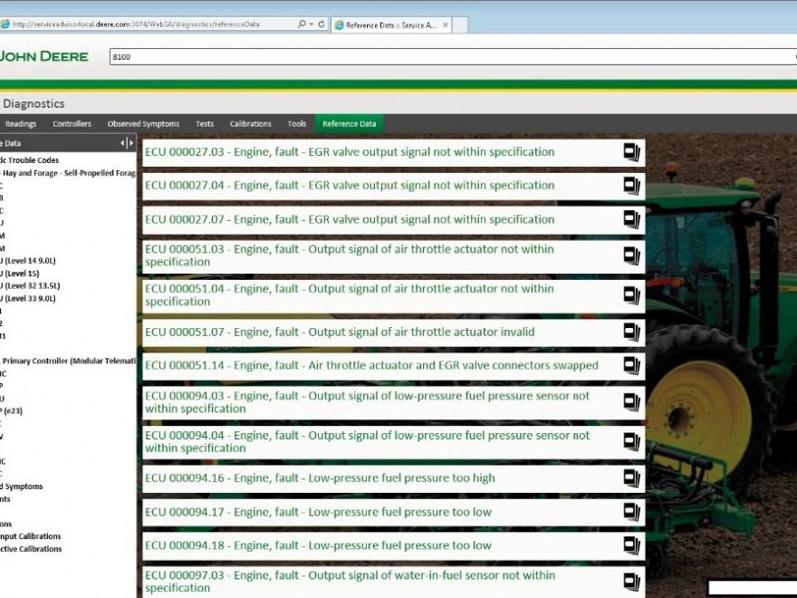Open ECU 000027.04 EGR valve fault link
The width and height of the screenshot is (797, 598).
click(x=350, y=186)
